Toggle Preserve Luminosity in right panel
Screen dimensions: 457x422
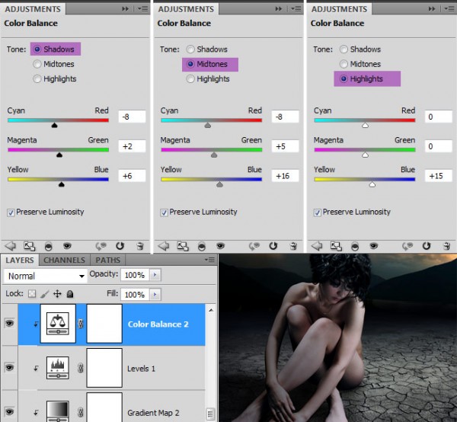[317, 213]
